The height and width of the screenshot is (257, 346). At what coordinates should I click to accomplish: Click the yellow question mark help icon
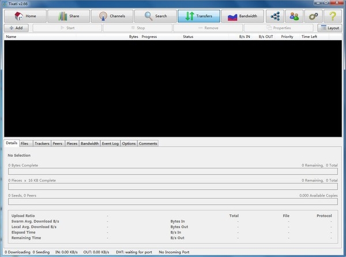pos(333,16)
